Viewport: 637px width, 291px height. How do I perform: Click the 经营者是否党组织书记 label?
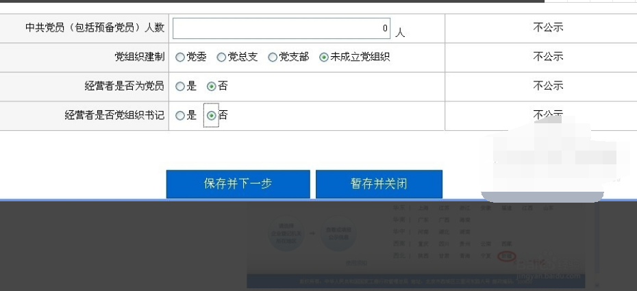[114, 115]
